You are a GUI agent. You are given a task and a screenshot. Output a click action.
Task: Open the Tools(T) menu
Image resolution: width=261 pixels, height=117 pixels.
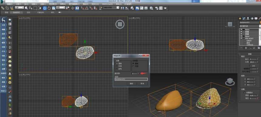(x=18, y=4)
